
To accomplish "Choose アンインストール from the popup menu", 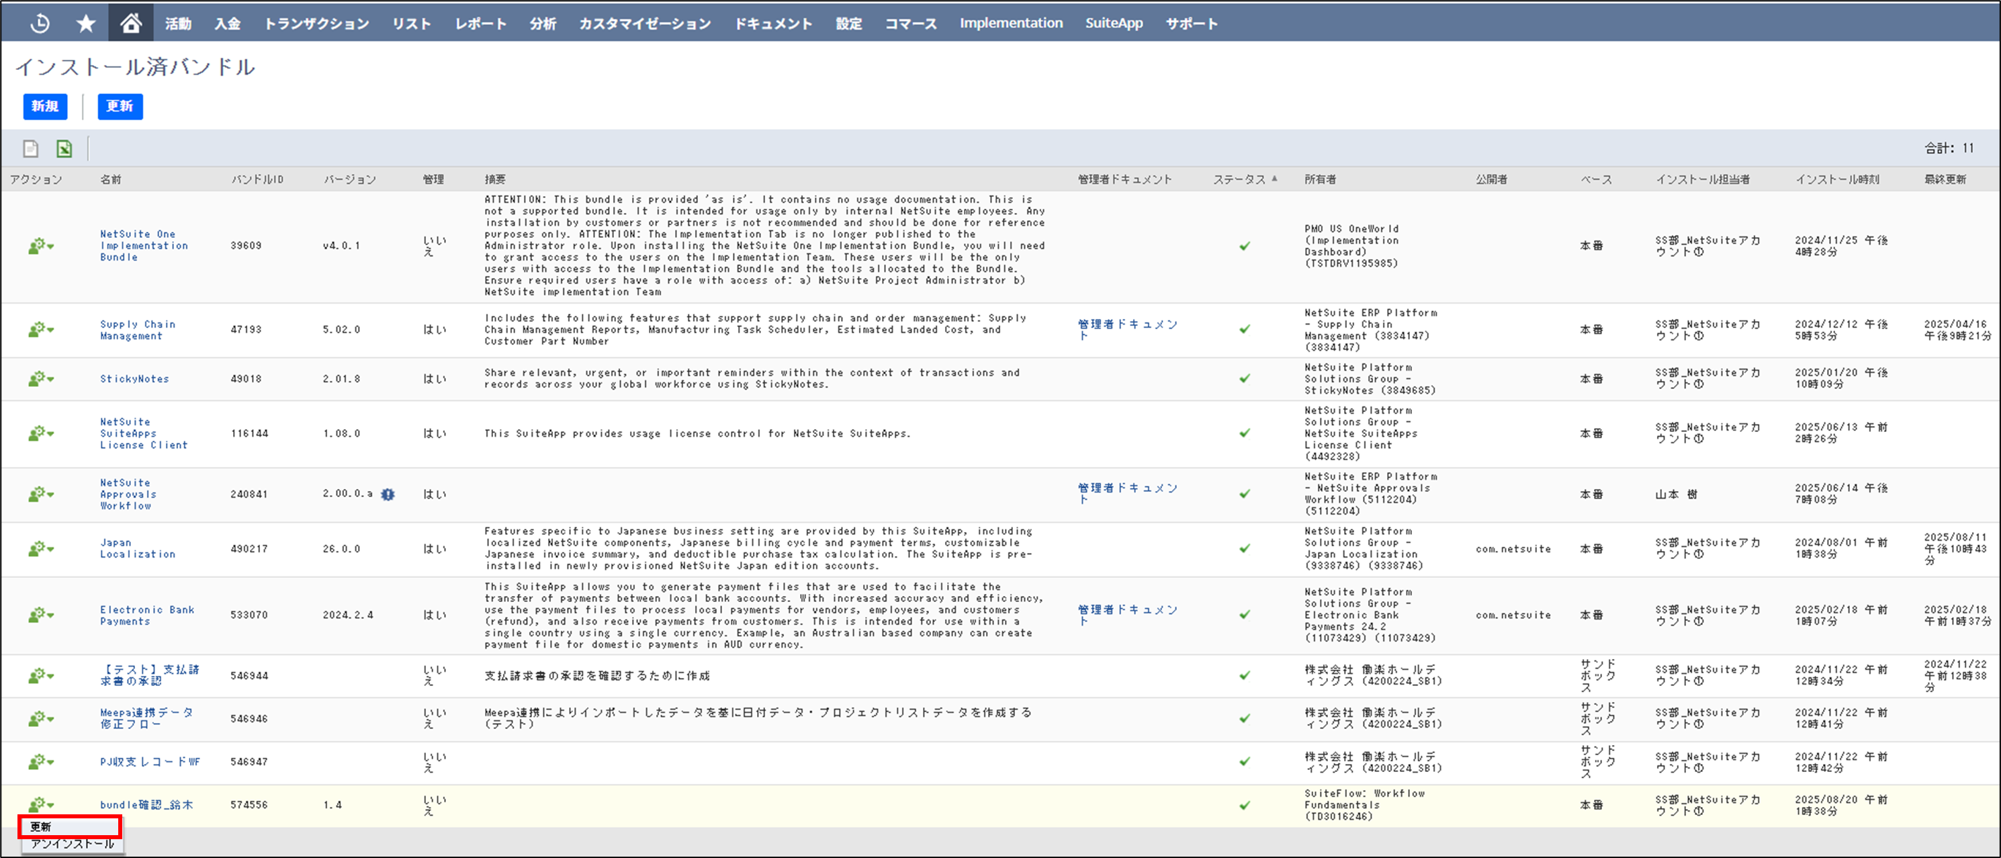I will click(71, 844).
